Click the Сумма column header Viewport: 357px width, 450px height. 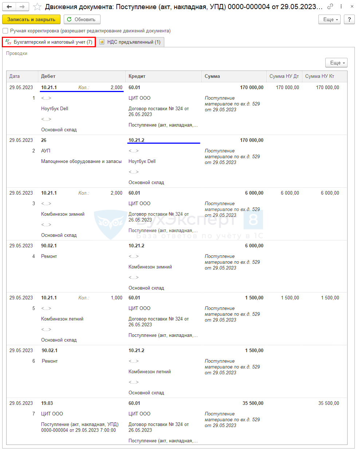click(x=212, y=76)
